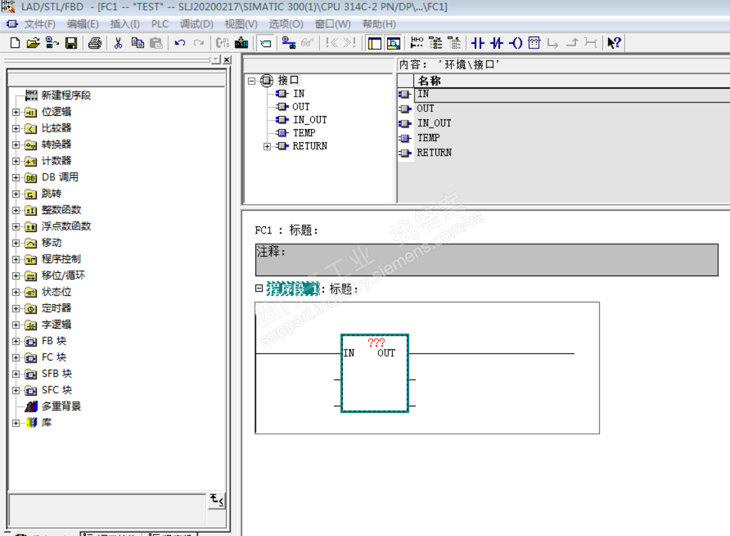Viewport: 730px width, 536px height.
Task: Click the Undo arrow icon
Action: click(180, 43)
